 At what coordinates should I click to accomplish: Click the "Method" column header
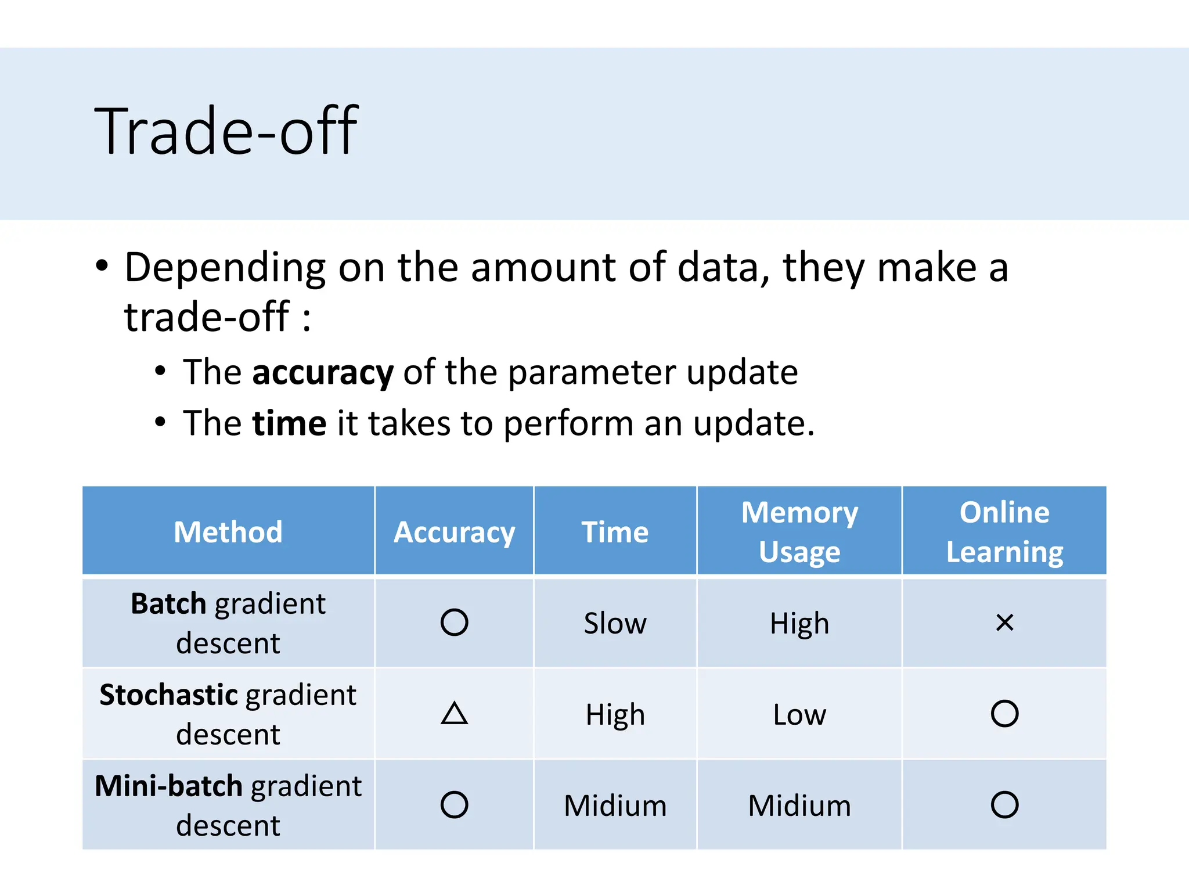(x=228, y=531)
